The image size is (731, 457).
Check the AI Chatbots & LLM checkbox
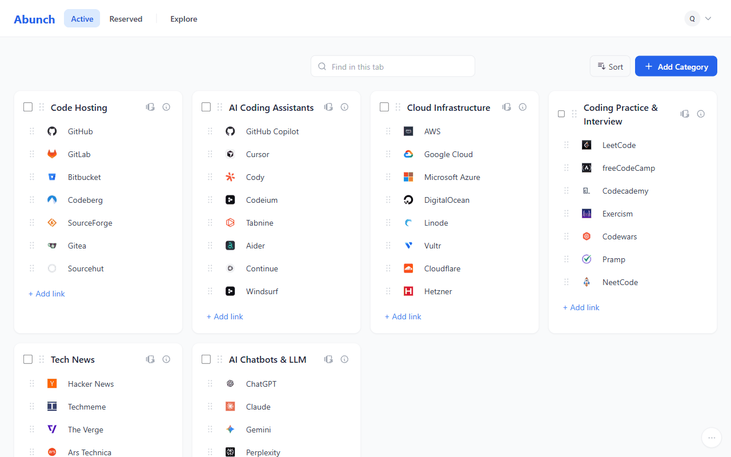[206, 359]
